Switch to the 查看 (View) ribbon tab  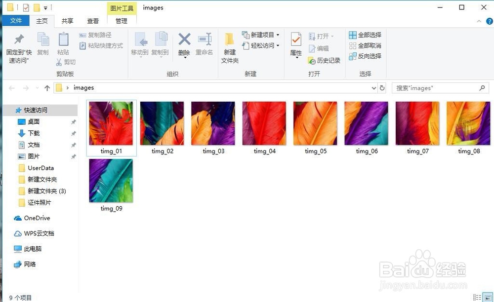point(93,21)
